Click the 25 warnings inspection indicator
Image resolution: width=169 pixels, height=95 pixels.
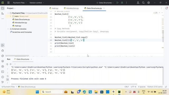(x=155, y=13)
